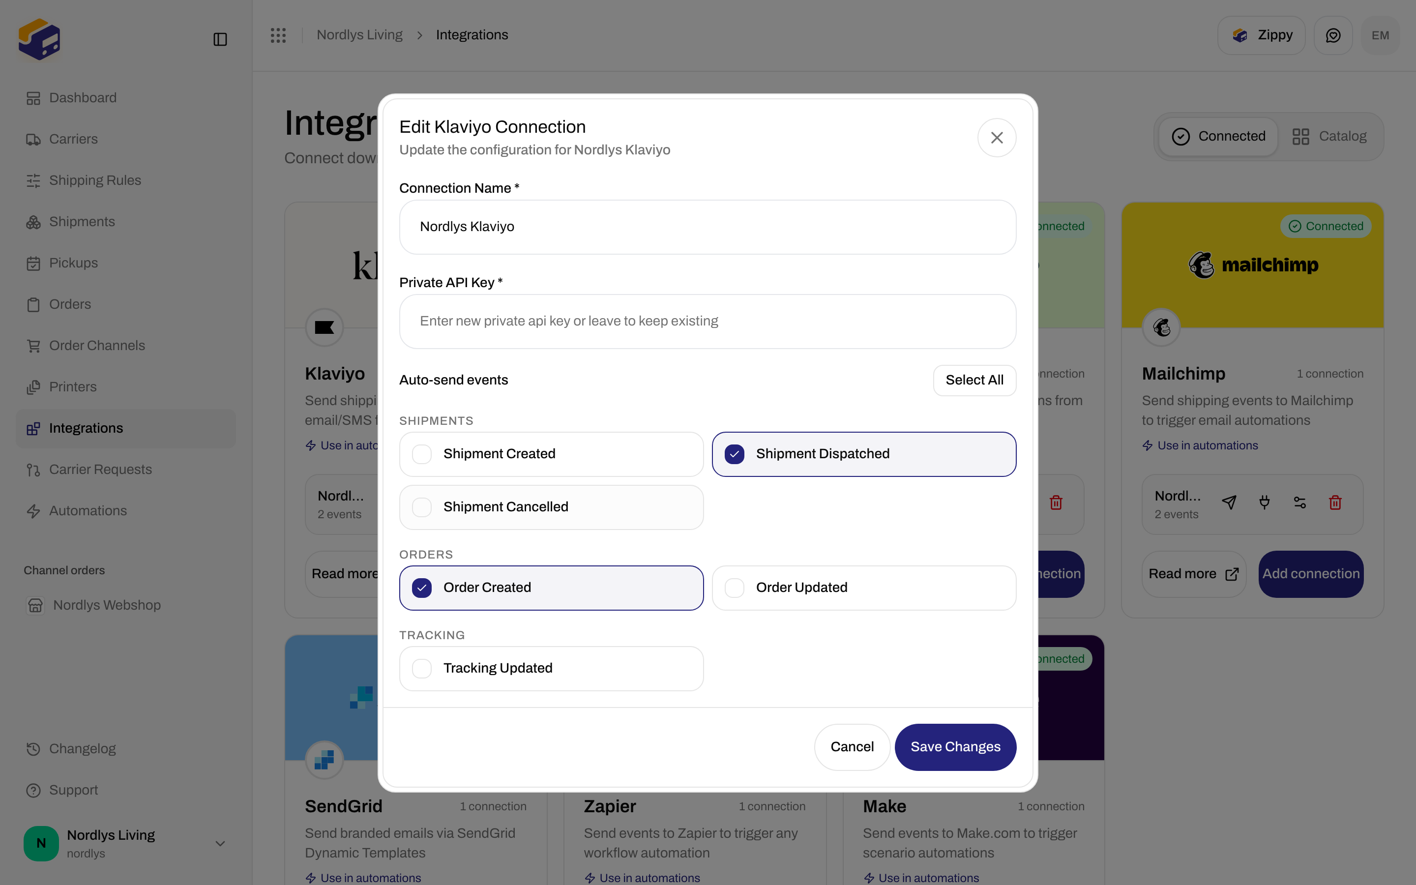Click Nordlys Living breadcrumb

tap(359, 35)
